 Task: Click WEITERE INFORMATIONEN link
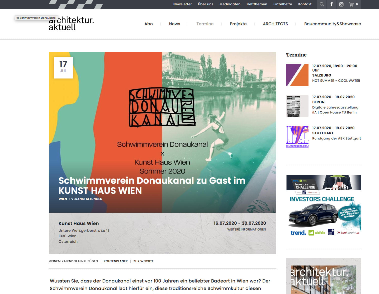(247, 229)
